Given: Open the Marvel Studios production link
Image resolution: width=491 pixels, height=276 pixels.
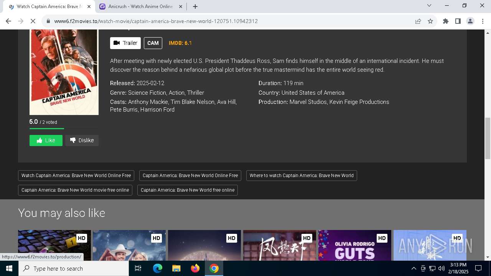Looking at the screenshot, I should pos(308,102).
